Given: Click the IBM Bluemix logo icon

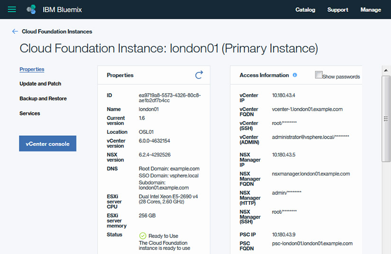Looking at the screenshot, I should pos(31,9).
